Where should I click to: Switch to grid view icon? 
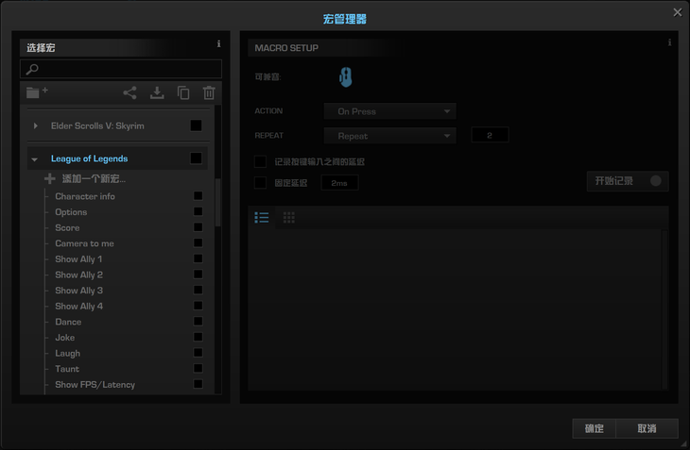click(x=289, y=217)
